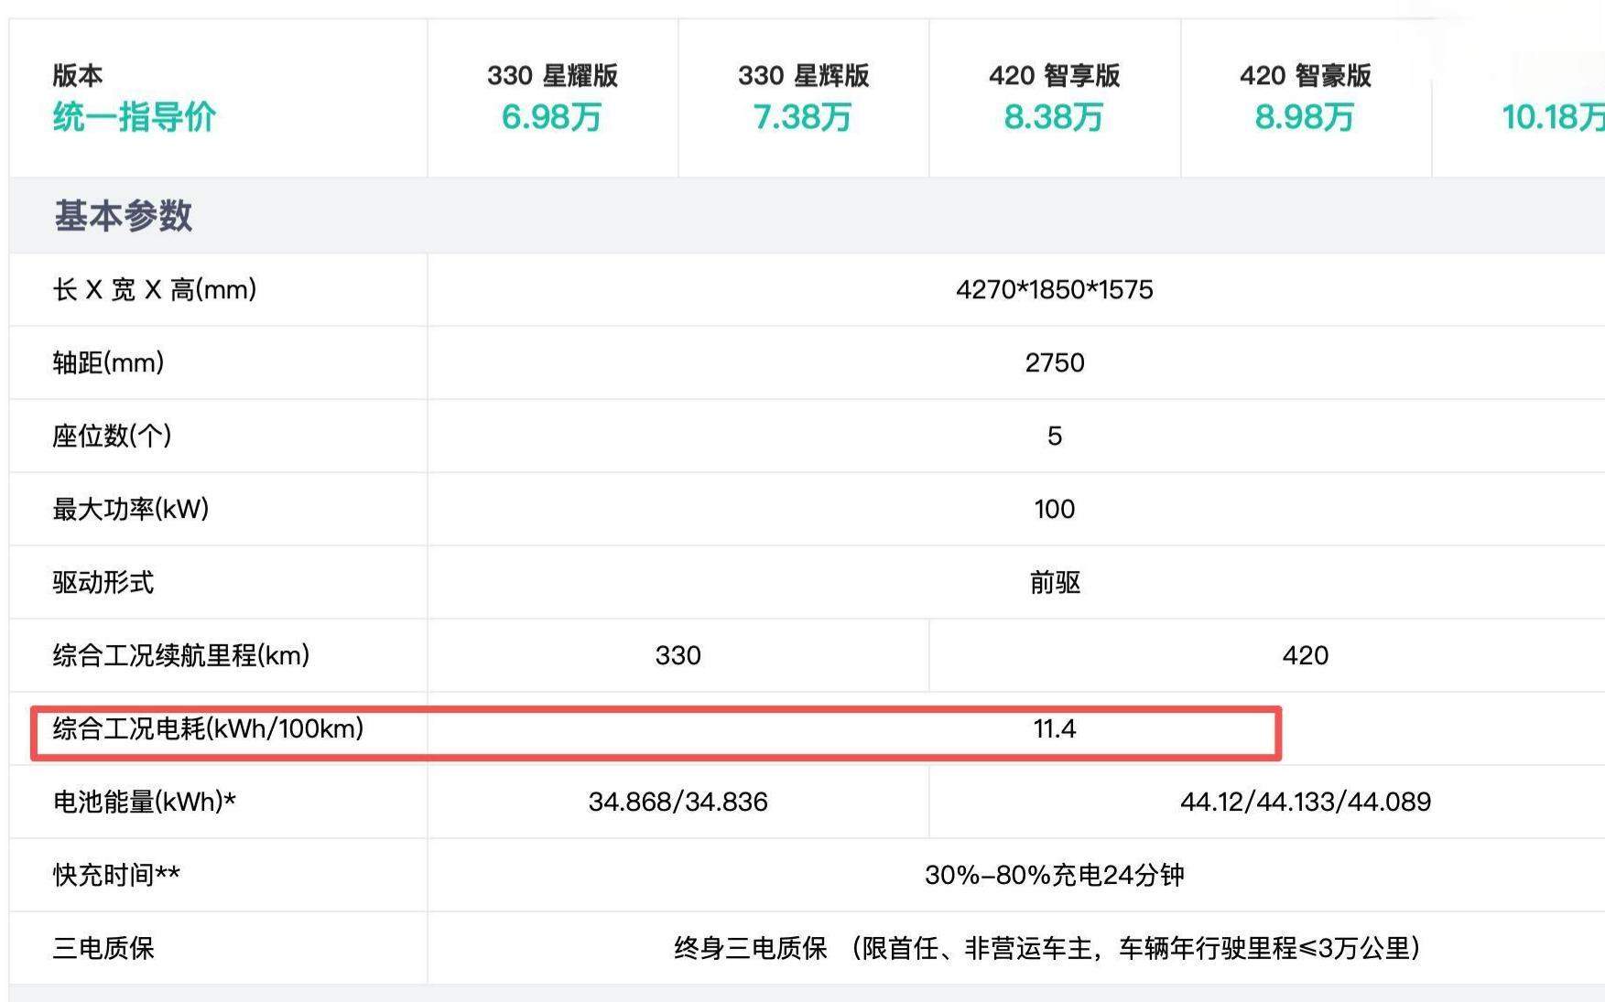1605x1002 pixels.
Task: Select the dimension value 4270*1850*1575
Action: pyautogui.click(x=1055, y=290)
